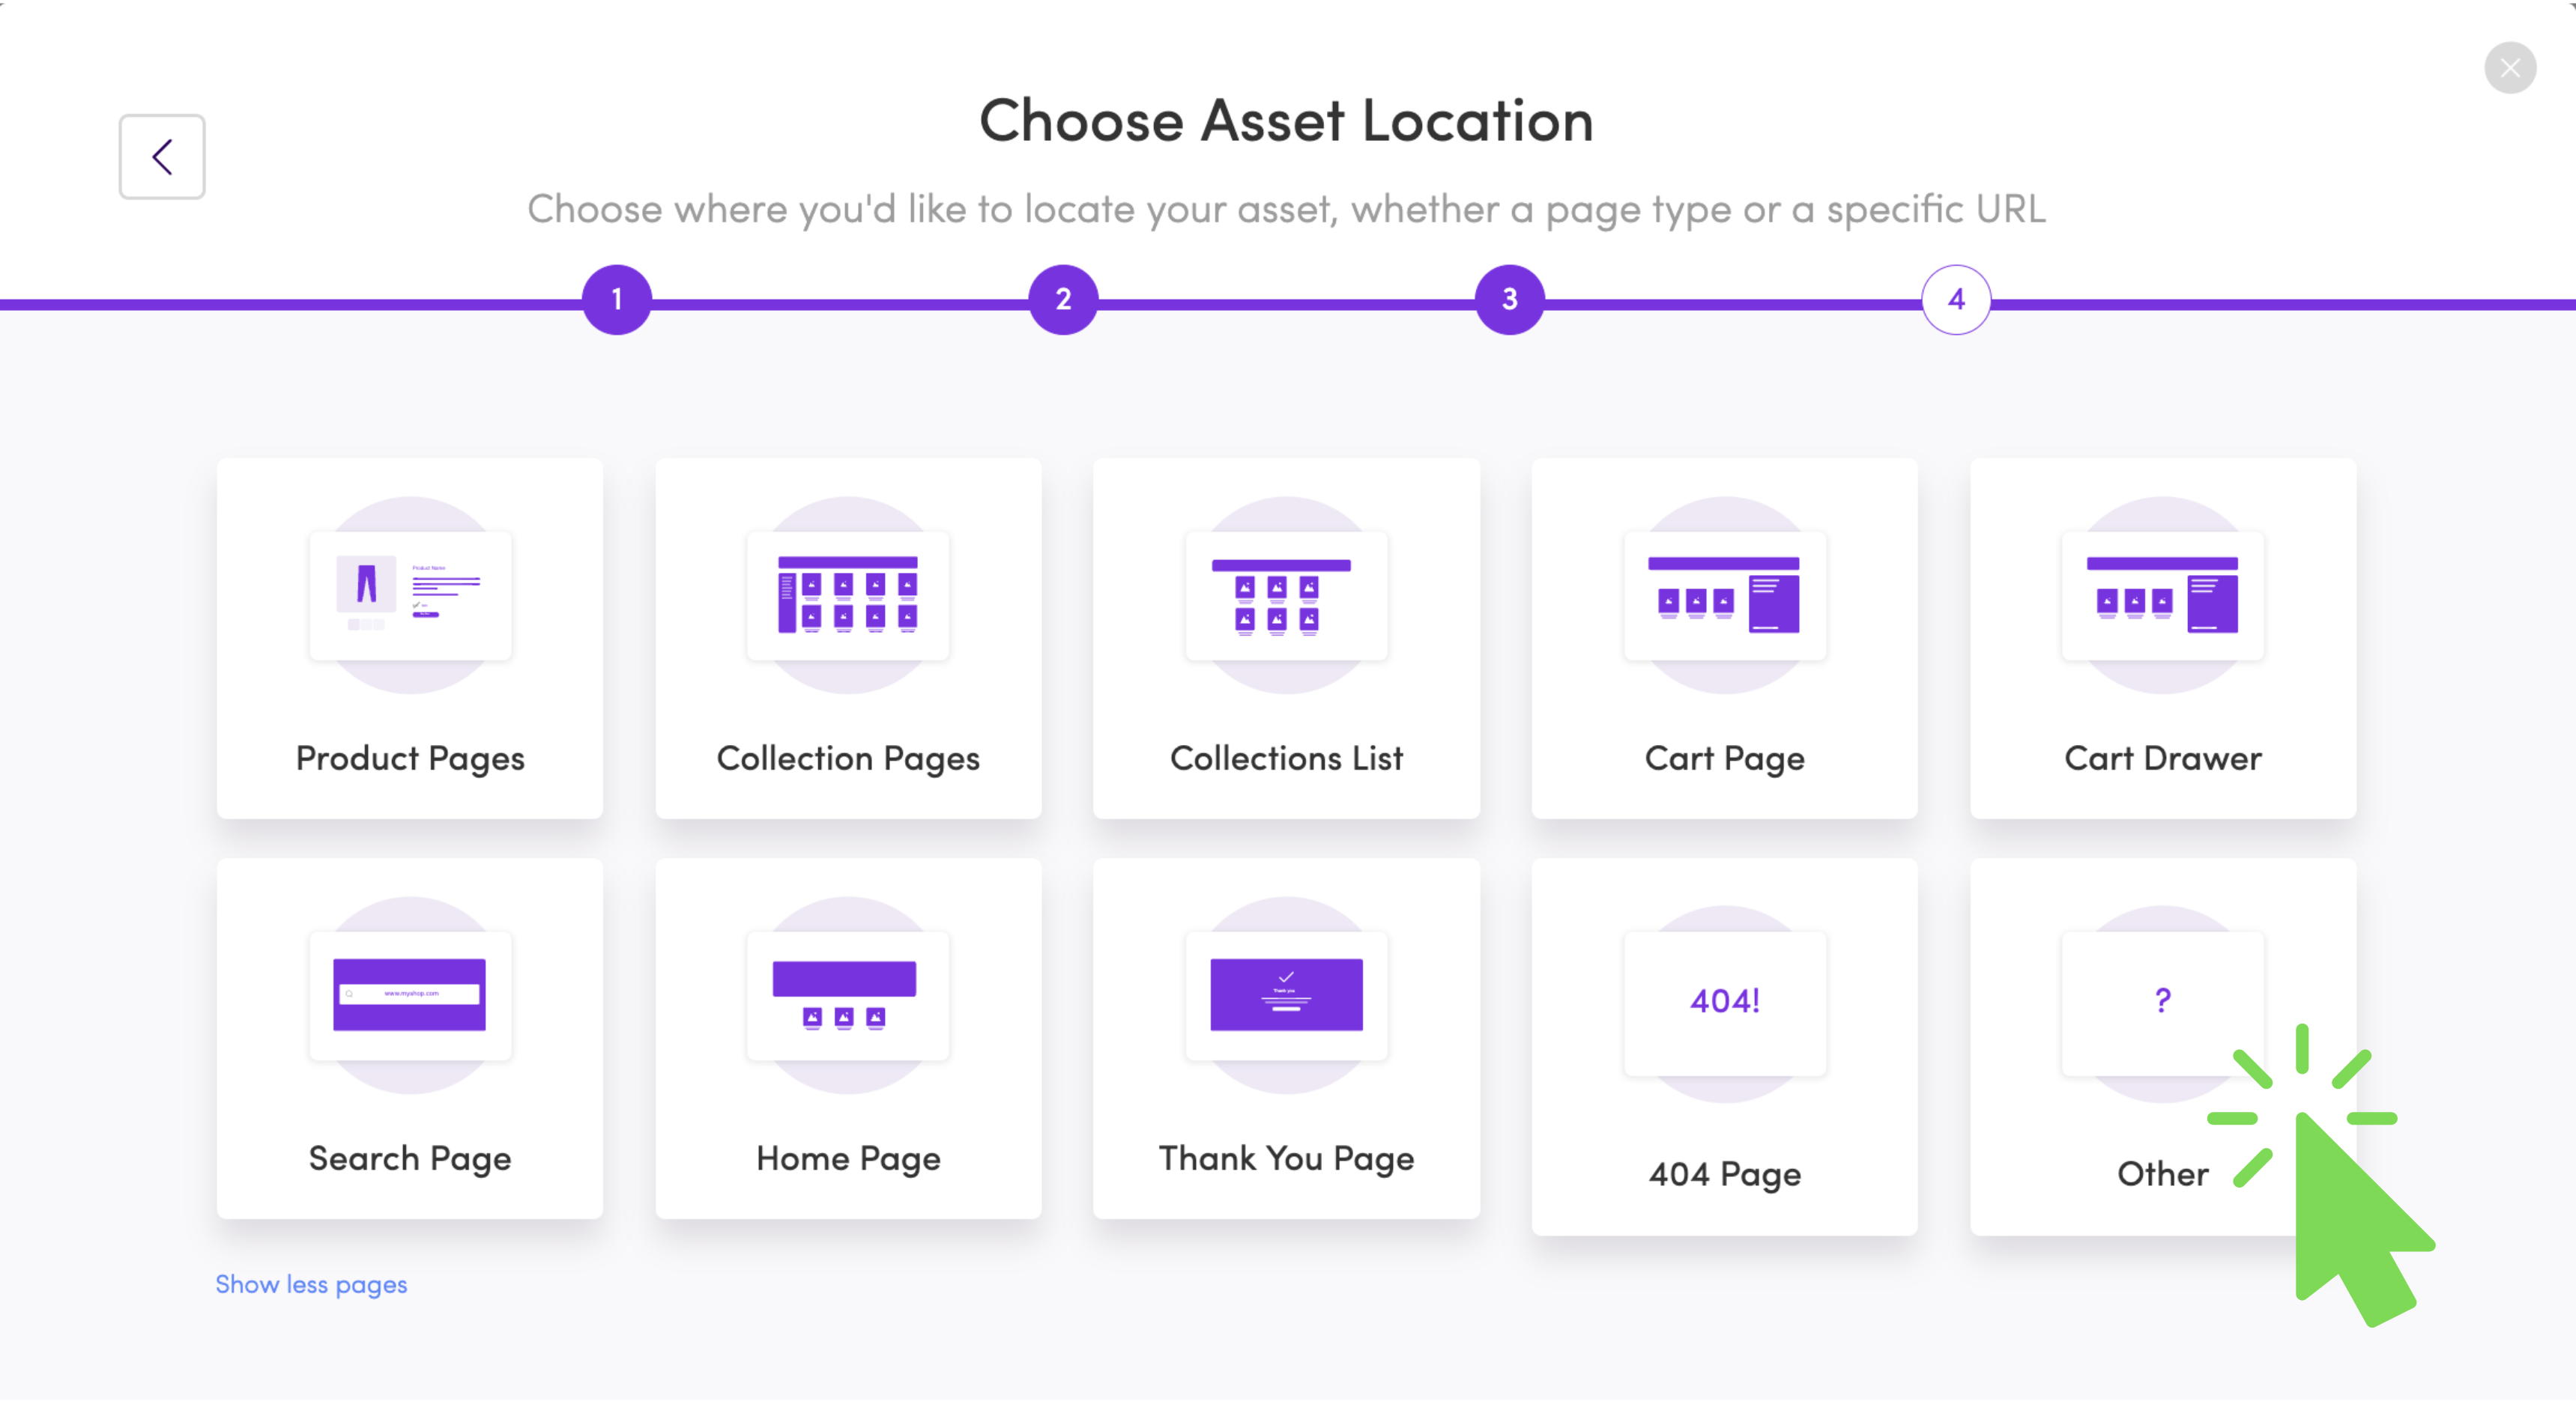Click the Cart Drawer label text
2576x1404 pixels.
(2162, 759)
